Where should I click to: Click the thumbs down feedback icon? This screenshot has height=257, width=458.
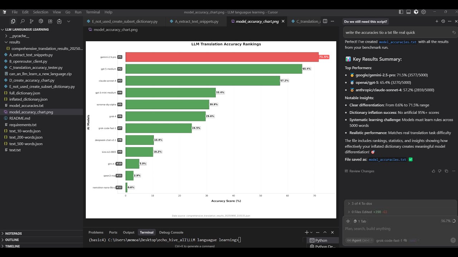click(x=440, y=171)
